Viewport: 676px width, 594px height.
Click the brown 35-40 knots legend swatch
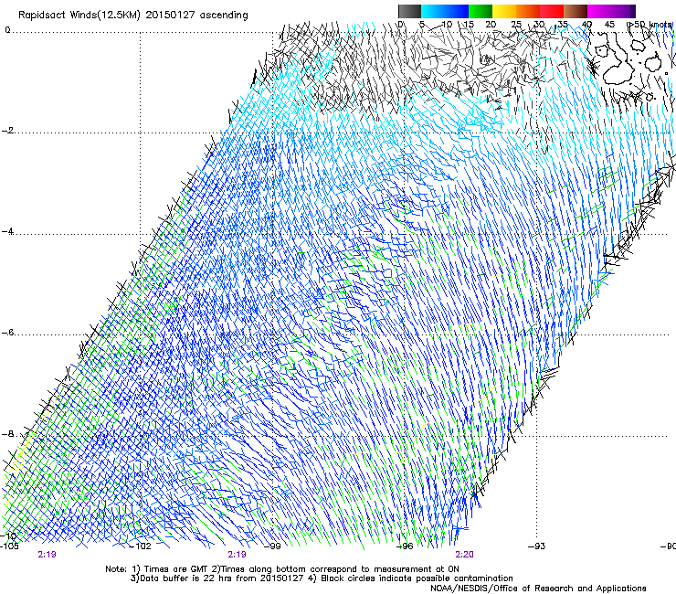(x=576, y=11)
